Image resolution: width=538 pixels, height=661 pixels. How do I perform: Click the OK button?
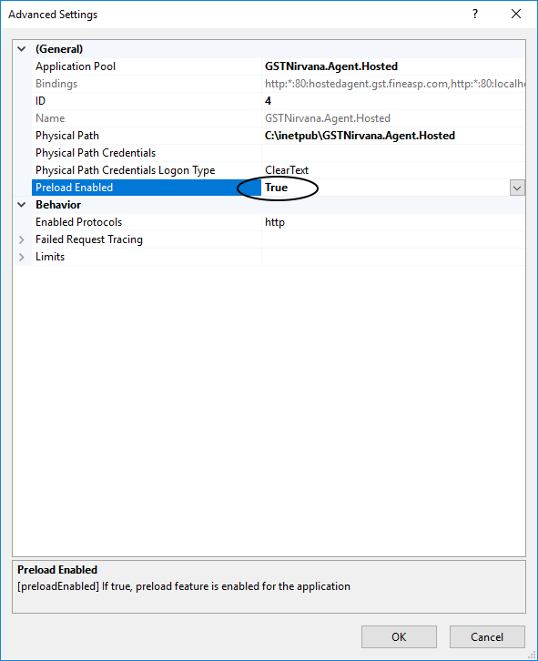pos(399,636)
